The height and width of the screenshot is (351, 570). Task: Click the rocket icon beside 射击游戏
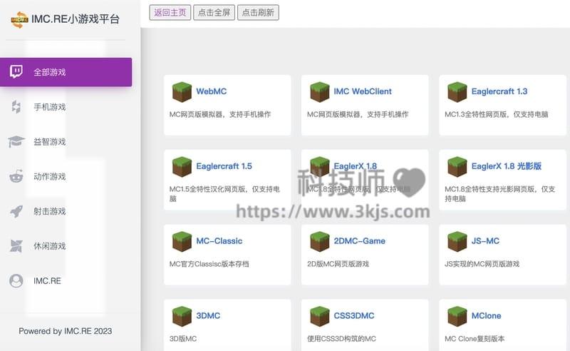click(x=16, y=211)
